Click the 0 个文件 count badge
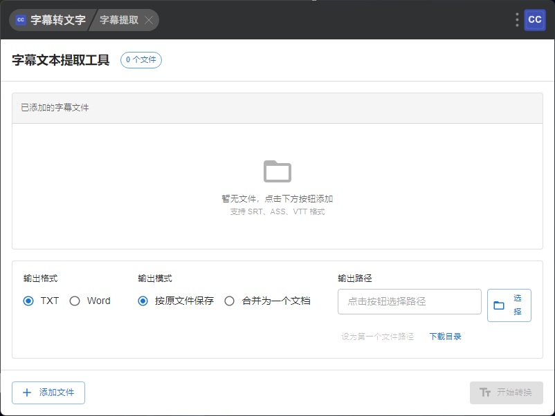The height and width of the screenshot is (416, 555). 141,60
